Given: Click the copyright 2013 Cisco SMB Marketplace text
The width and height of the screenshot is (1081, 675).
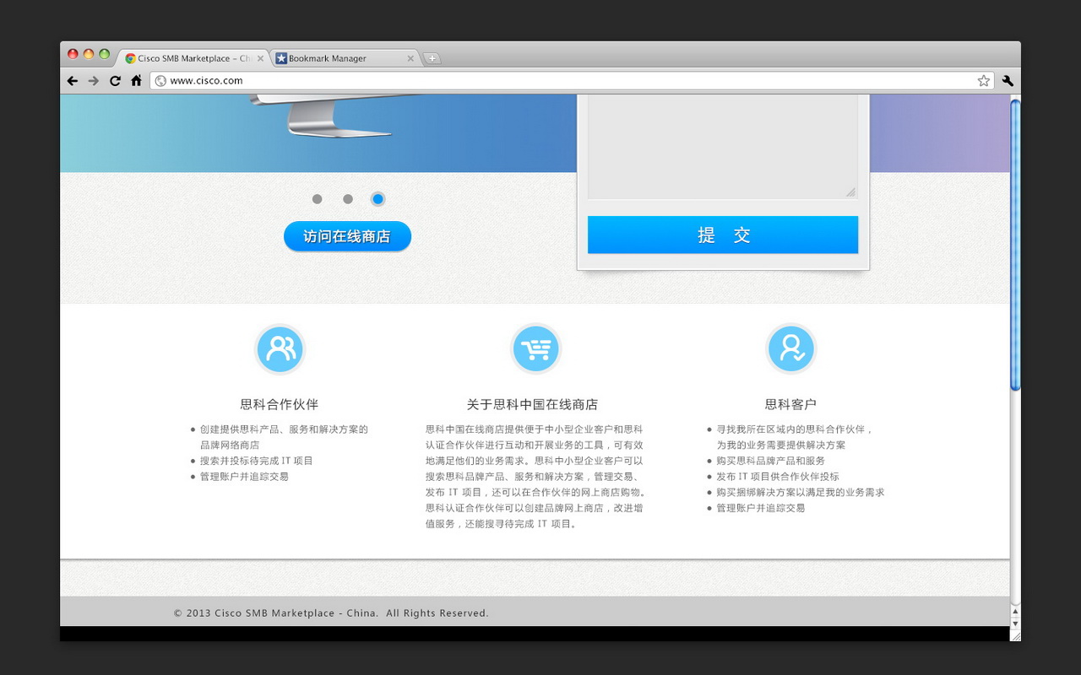Looking at the screenshot, I should tap(331, 613).
